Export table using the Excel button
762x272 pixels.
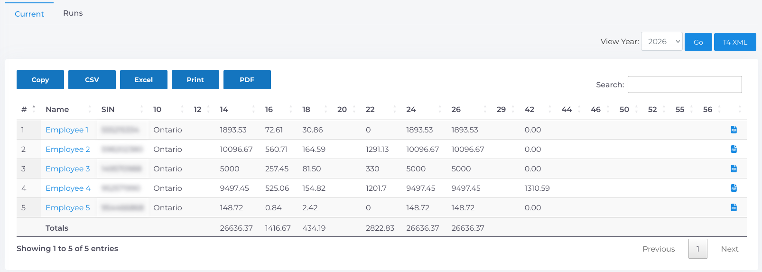(x=143, y=80)
